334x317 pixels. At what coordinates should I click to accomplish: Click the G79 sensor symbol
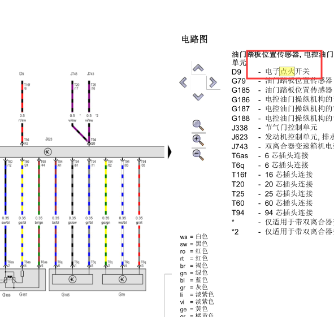point(123,279)
